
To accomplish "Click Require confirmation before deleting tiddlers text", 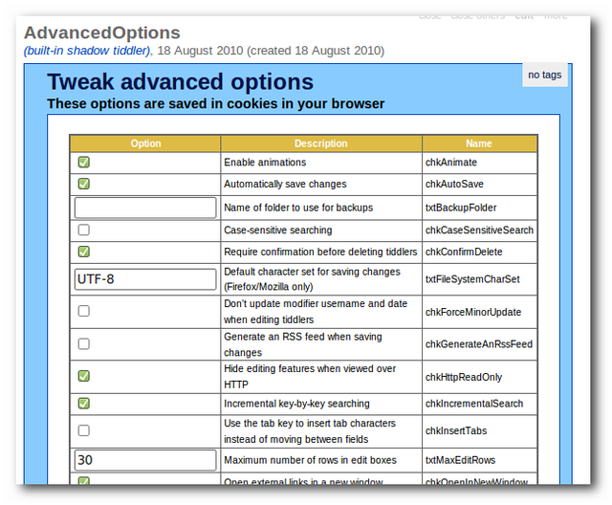I will pyautogui.click(x=320, y=252).
